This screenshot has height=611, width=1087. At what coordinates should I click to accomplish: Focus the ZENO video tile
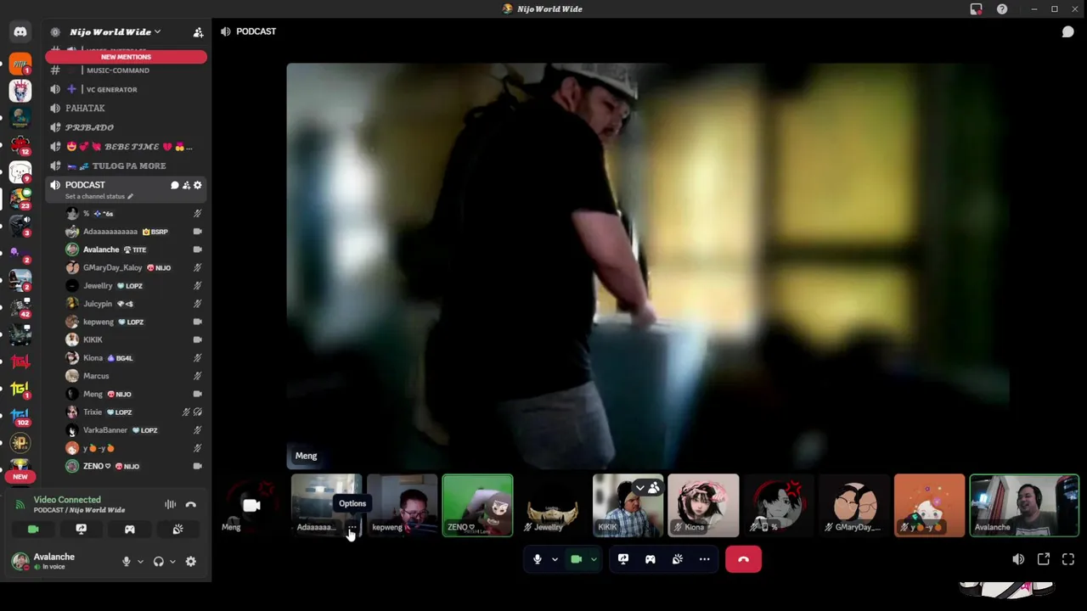point(477,506)
